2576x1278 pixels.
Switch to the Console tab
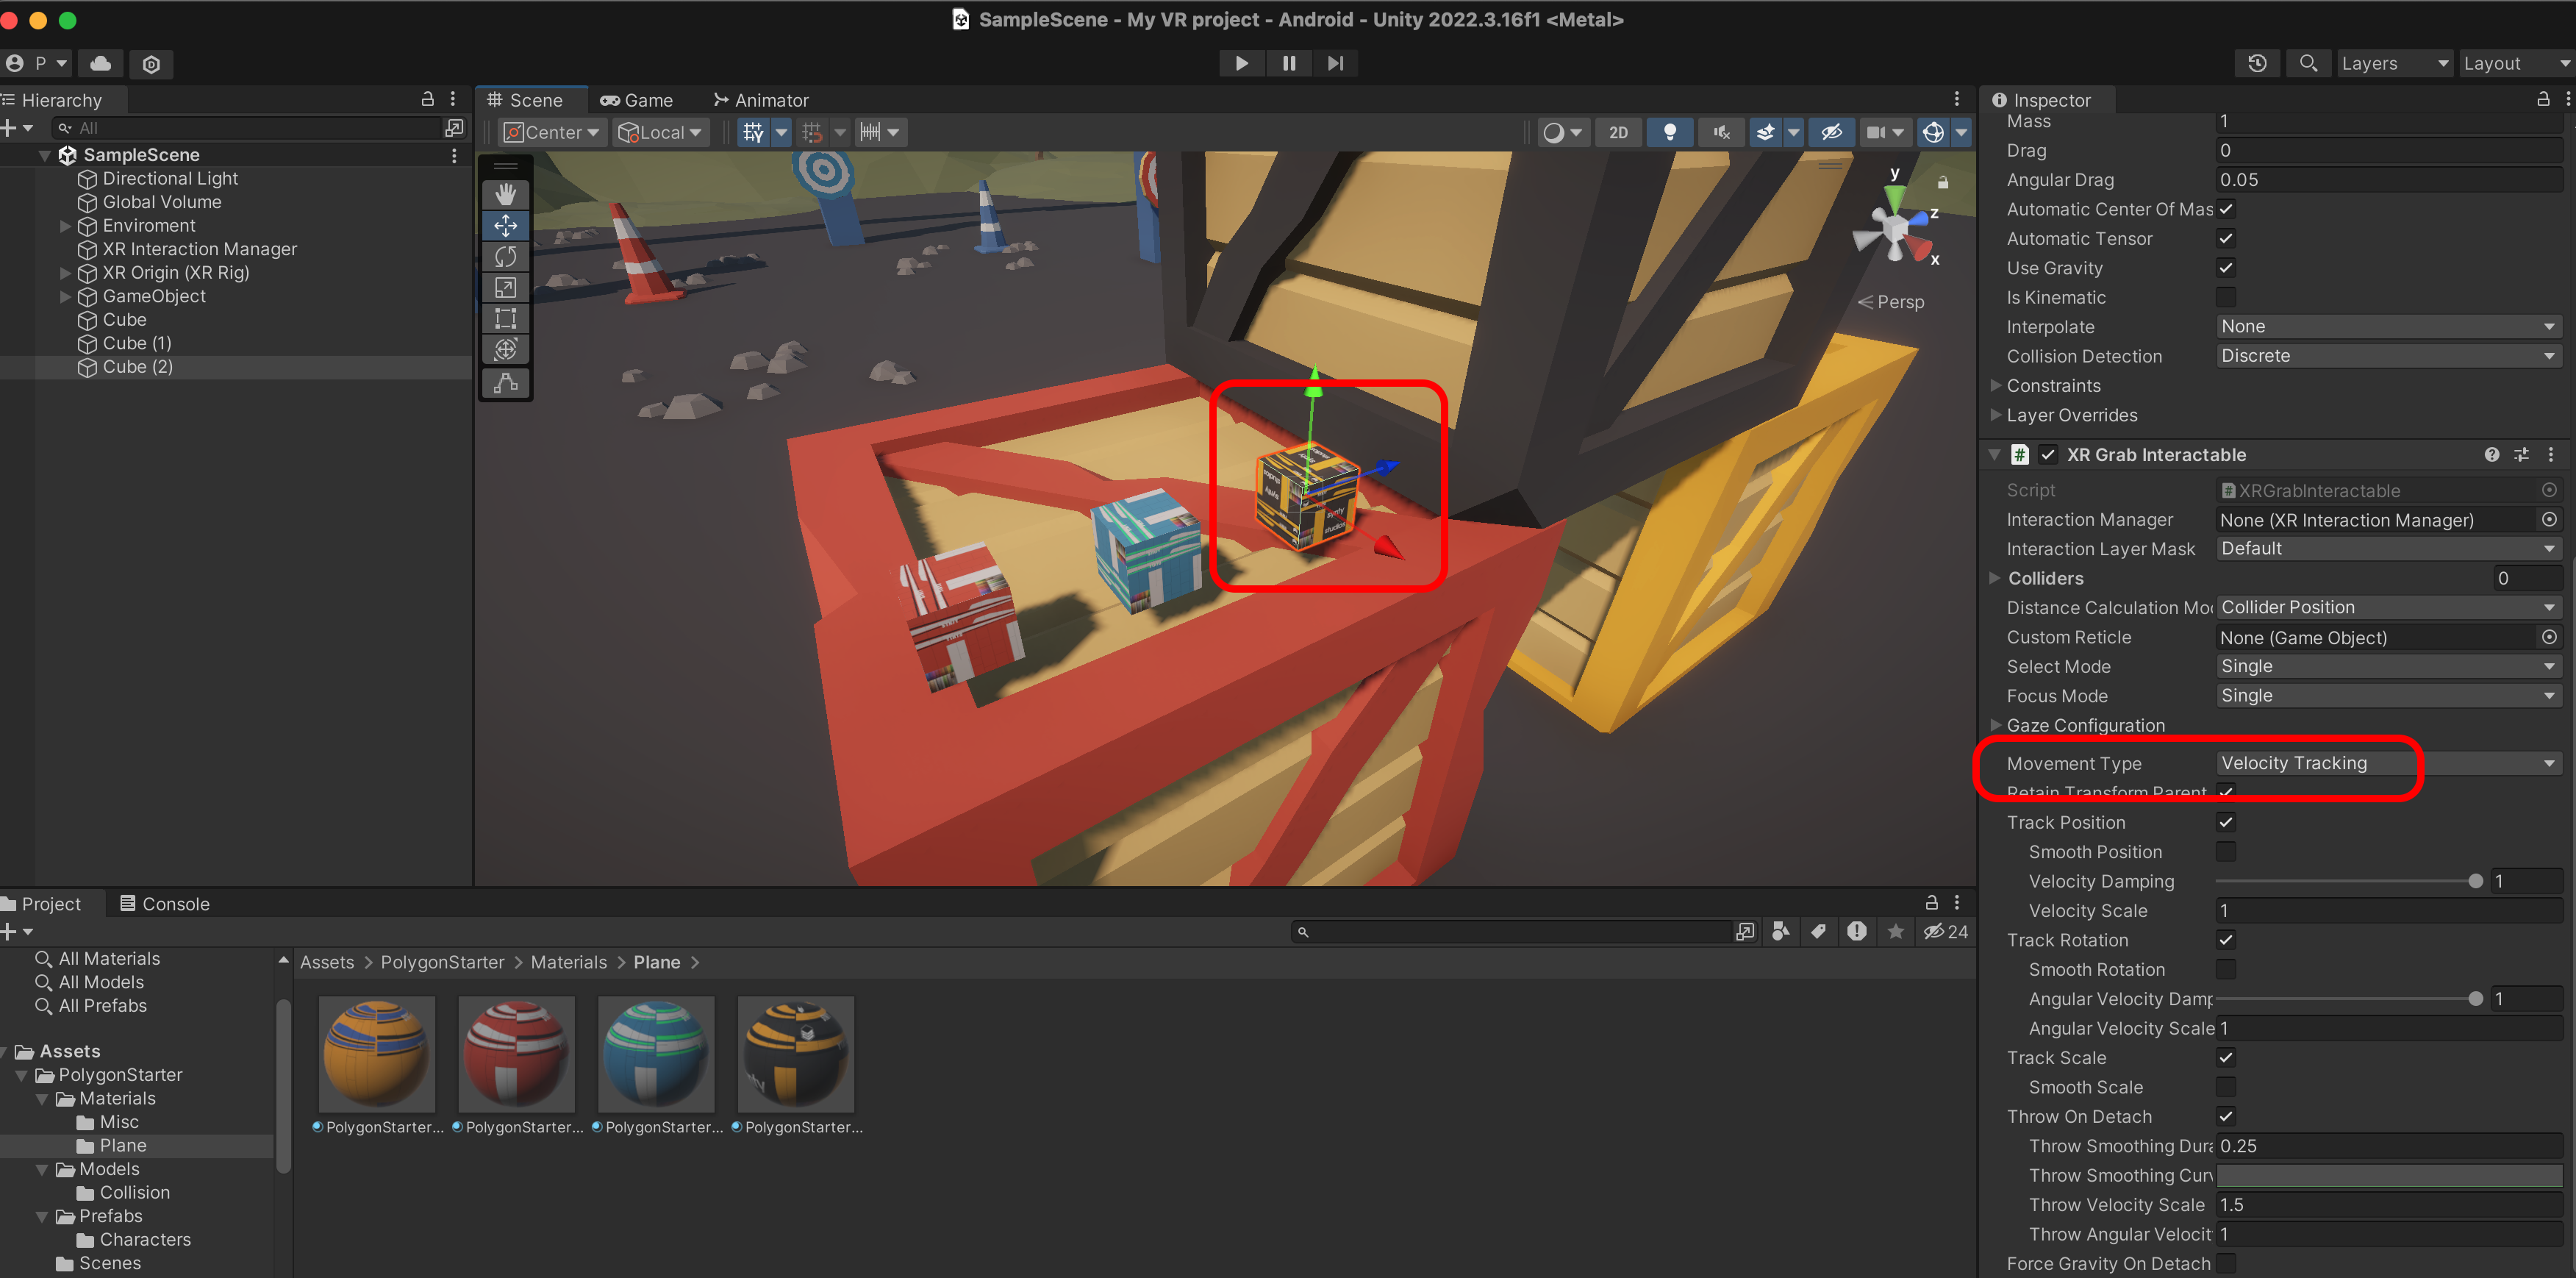coord(165,904)
